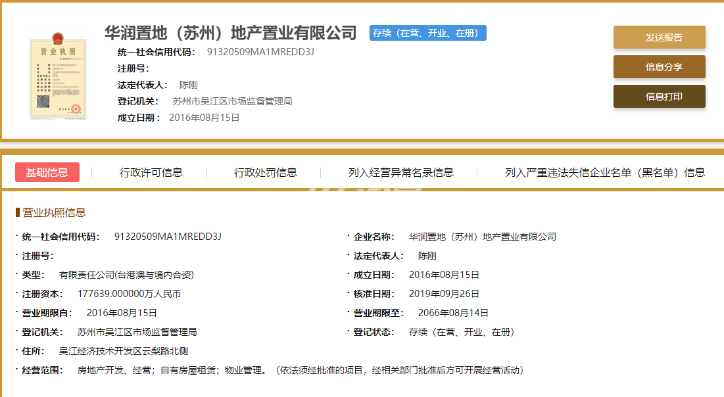Click header registration authority 苏州市吴江区市场监督管理局

coord(232,101)
